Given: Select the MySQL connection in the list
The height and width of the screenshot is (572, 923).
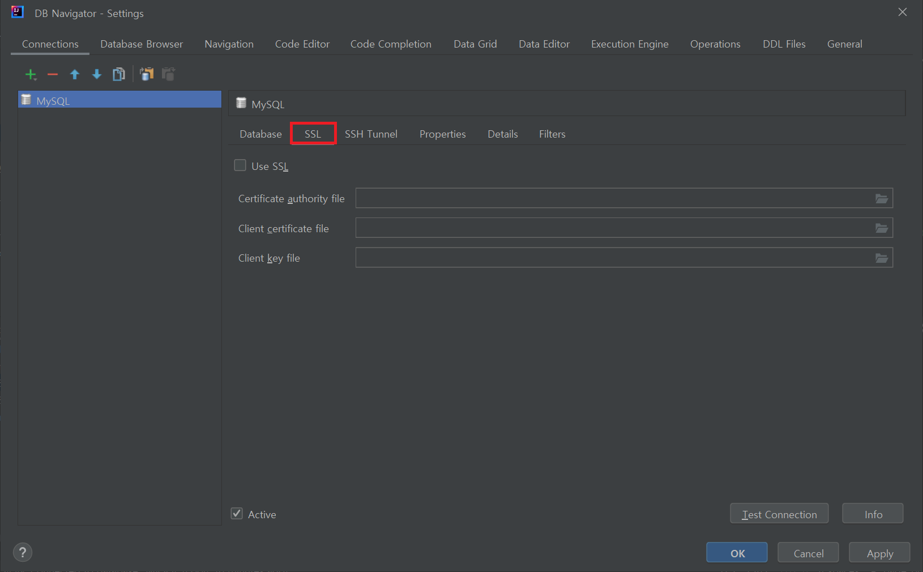Looking at the screenshot, I should tap(119, 100).
